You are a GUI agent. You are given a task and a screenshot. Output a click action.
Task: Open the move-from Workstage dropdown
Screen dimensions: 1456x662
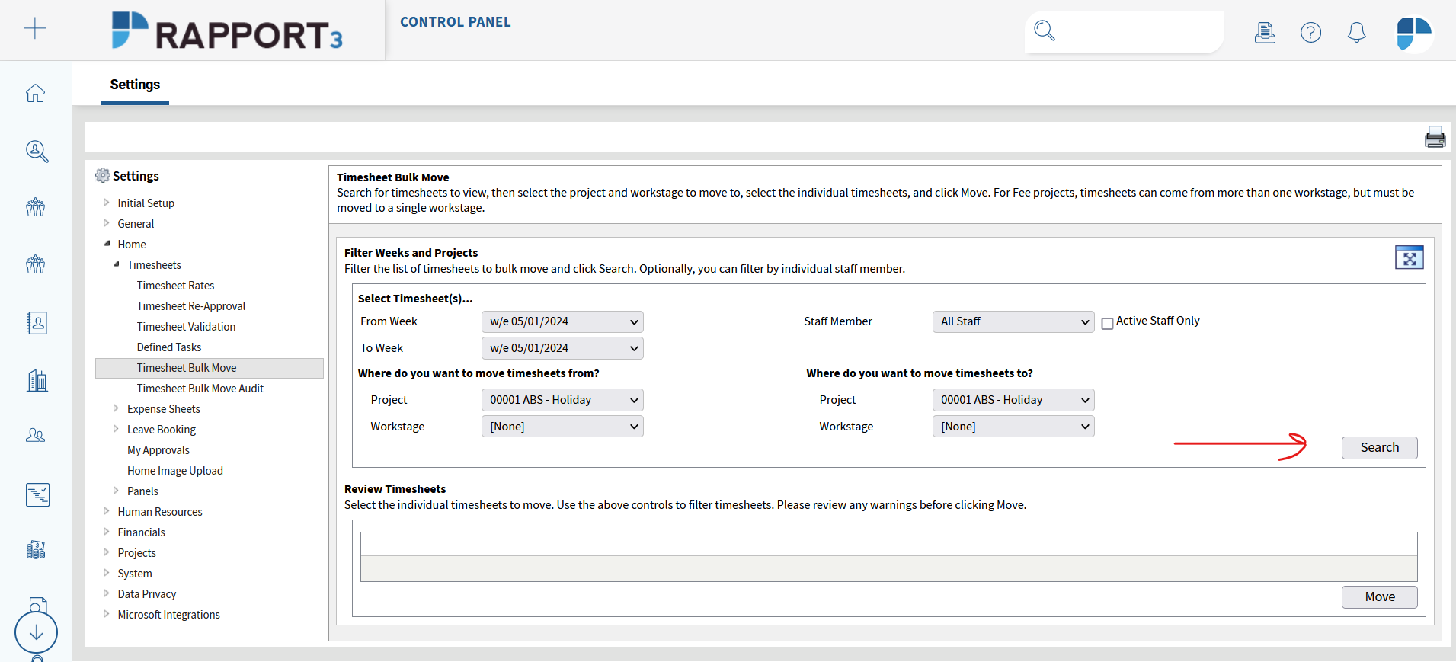[x=562, y=427]
